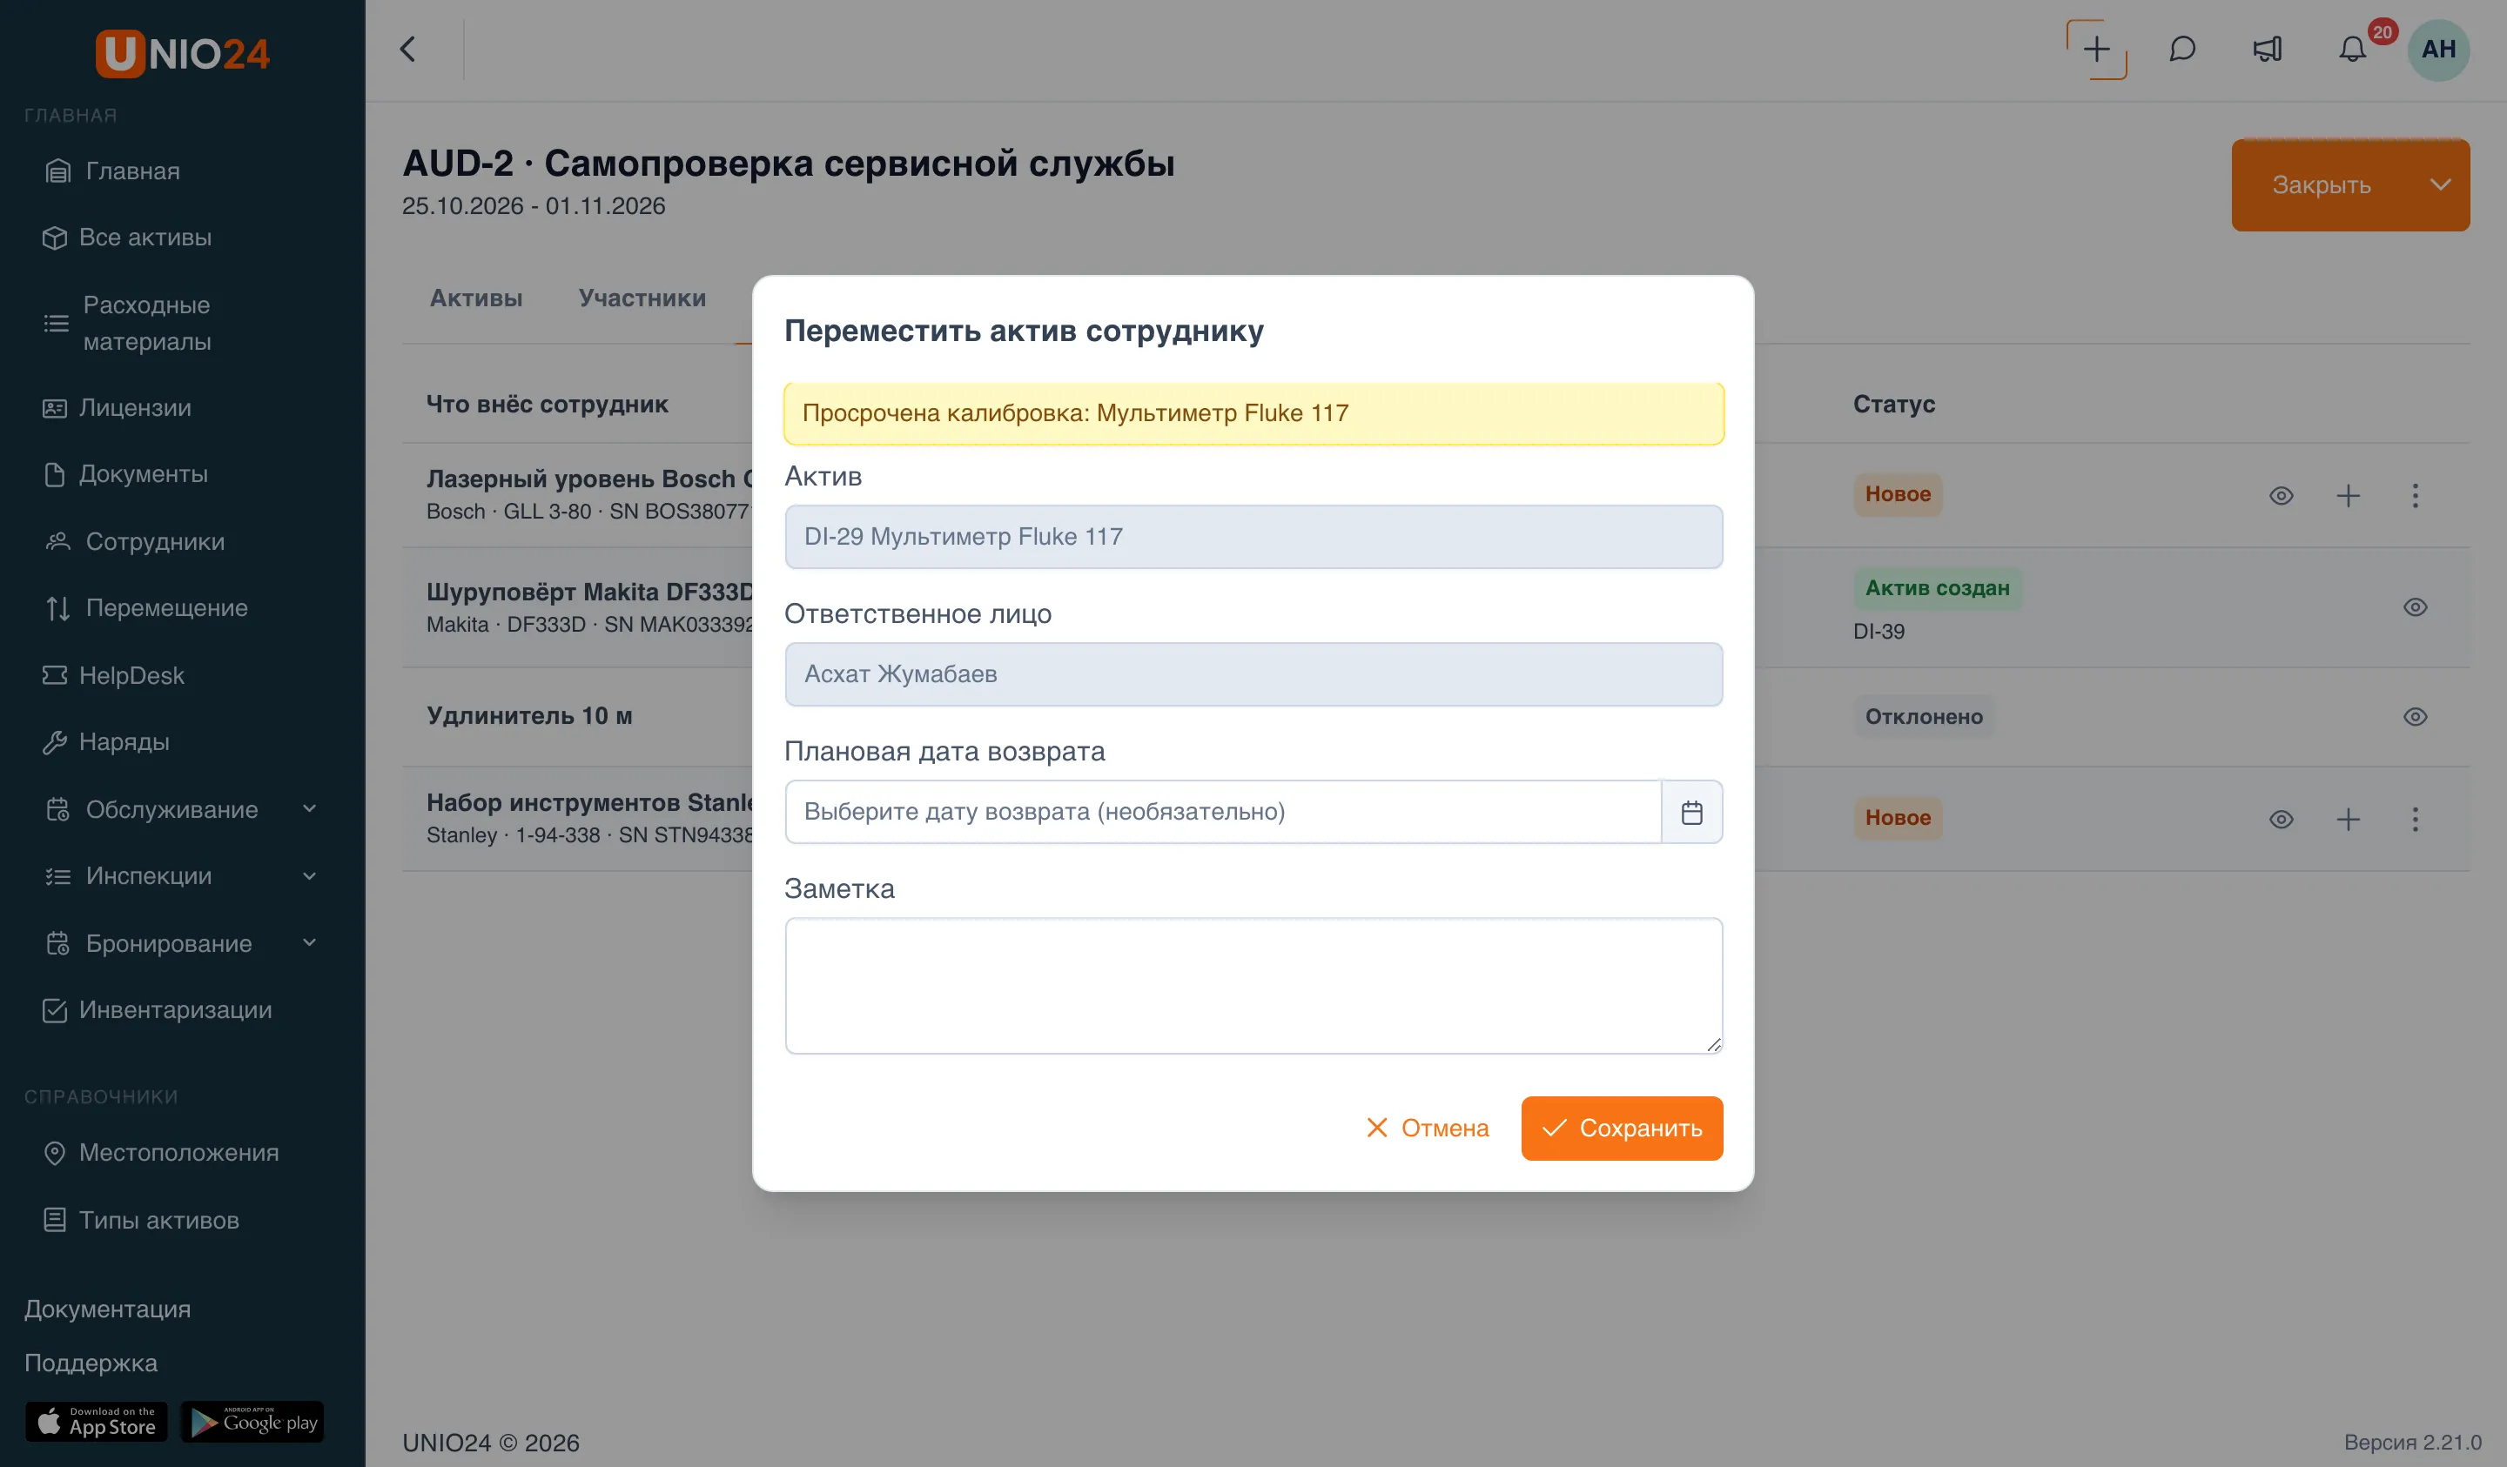Click the DI-39 asset code

tap(1879, 632)
